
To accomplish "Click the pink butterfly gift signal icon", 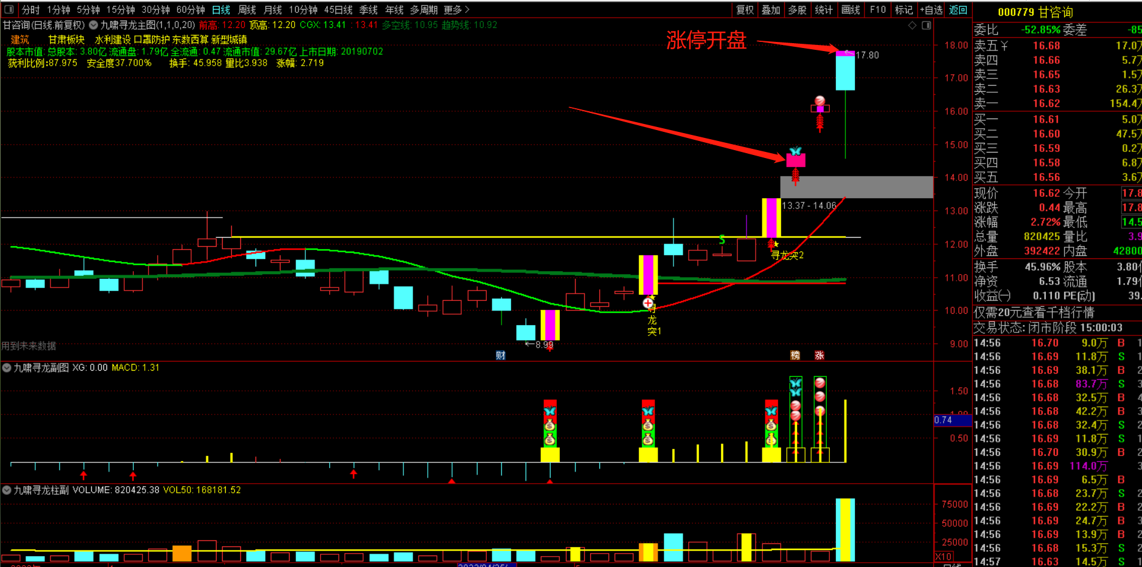I will (x=795, y=157).
